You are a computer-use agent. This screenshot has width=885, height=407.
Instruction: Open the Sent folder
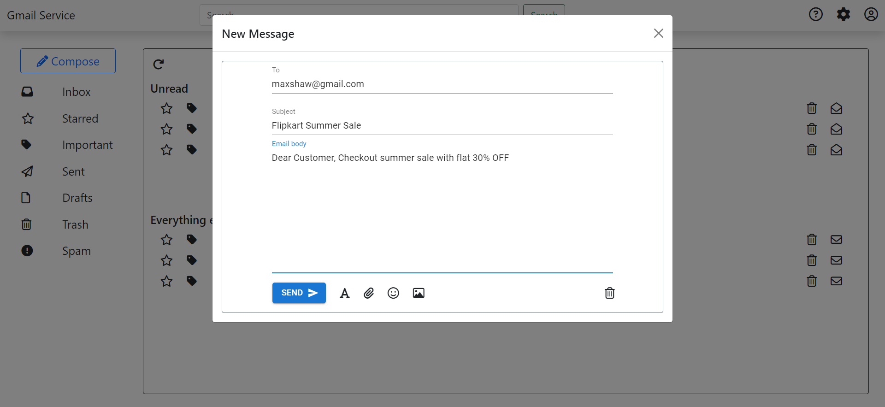(x=73, y=171)
